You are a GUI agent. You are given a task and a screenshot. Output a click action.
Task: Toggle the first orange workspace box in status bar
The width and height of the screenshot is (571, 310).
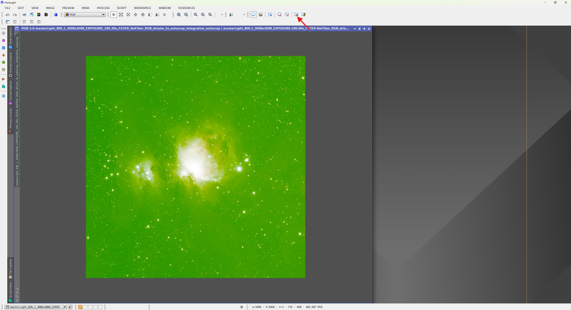click(80, 307)
